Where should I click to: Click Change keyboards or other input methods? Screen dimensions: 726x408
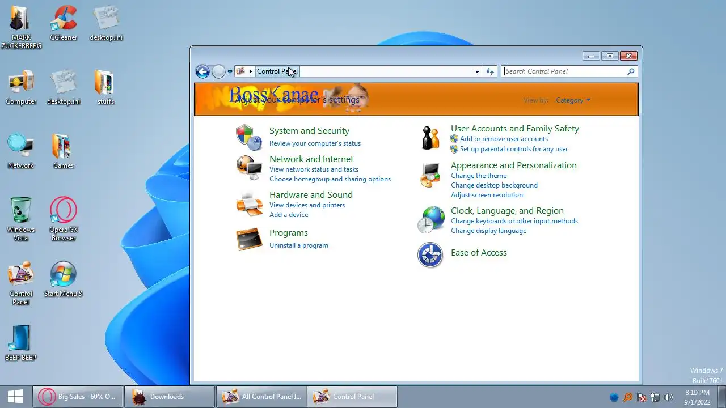coord(514,221)
